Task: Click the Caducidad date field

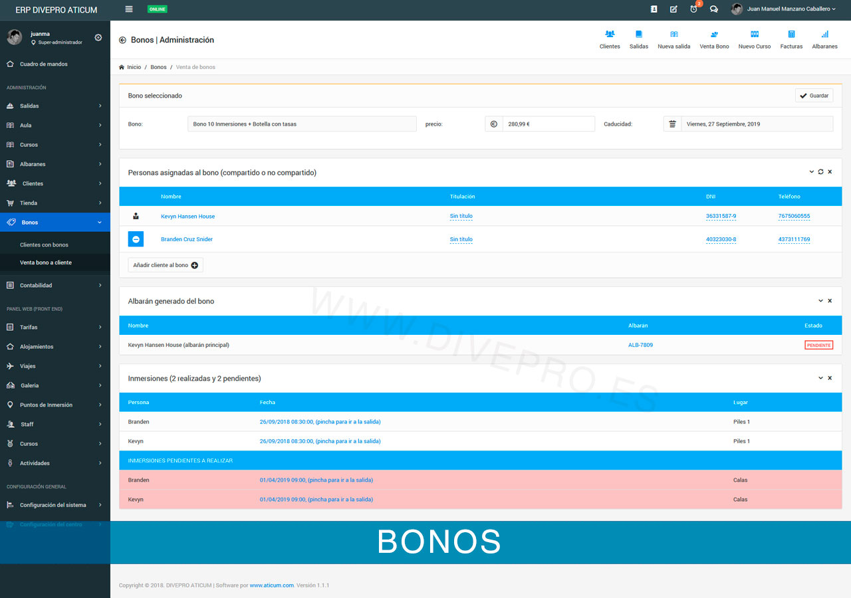Action: pos(757,124)
